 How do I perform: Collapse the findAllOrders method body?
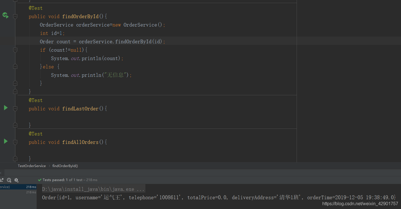pos(15,142)
